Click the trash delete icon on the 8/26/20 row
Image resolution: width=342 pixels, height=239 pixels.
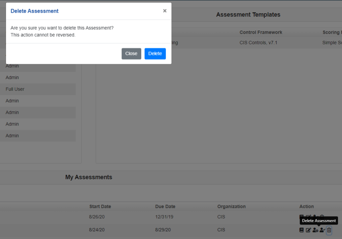pyautogui.click(x=322, y=216)
